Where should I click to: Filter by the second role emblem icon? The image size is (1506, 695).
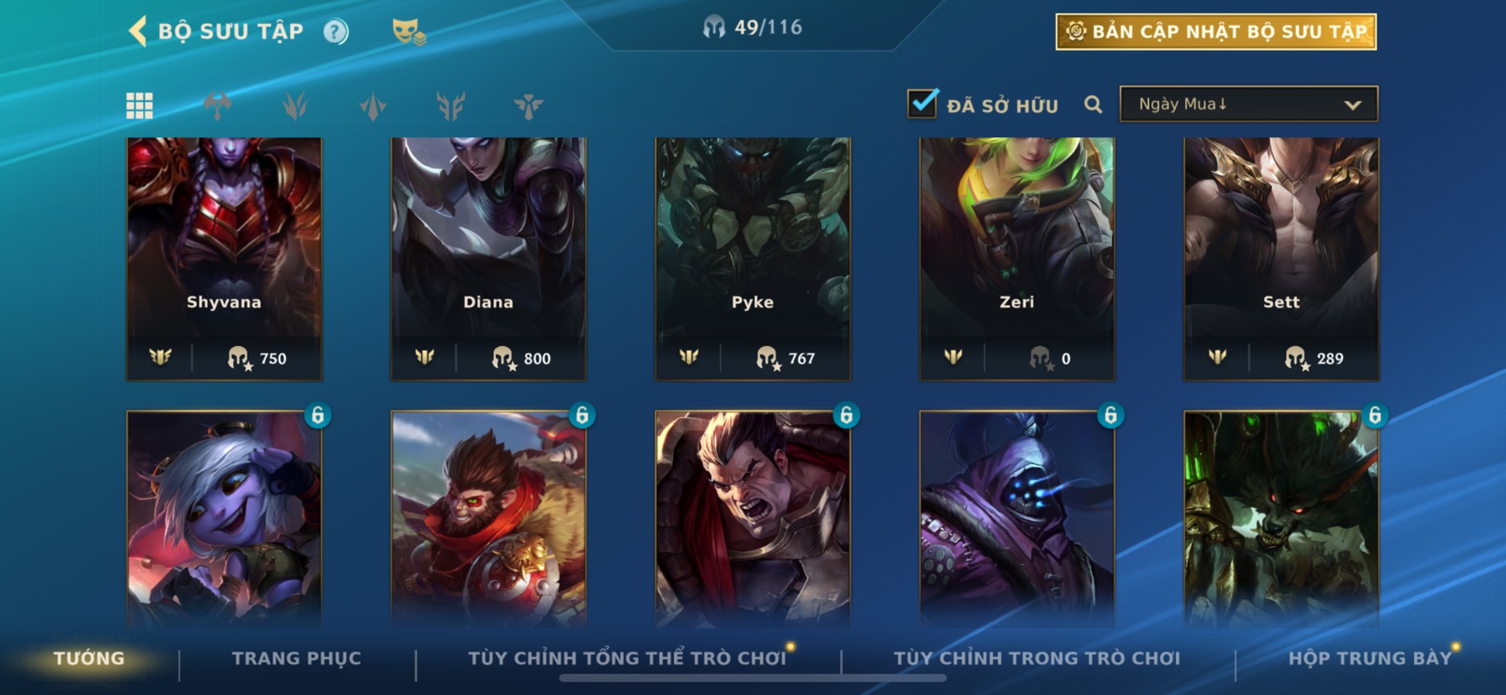(x=295, y=105)
